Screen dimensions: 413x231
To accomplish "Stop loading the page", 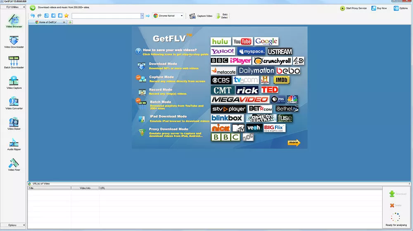I will [53, 16].
